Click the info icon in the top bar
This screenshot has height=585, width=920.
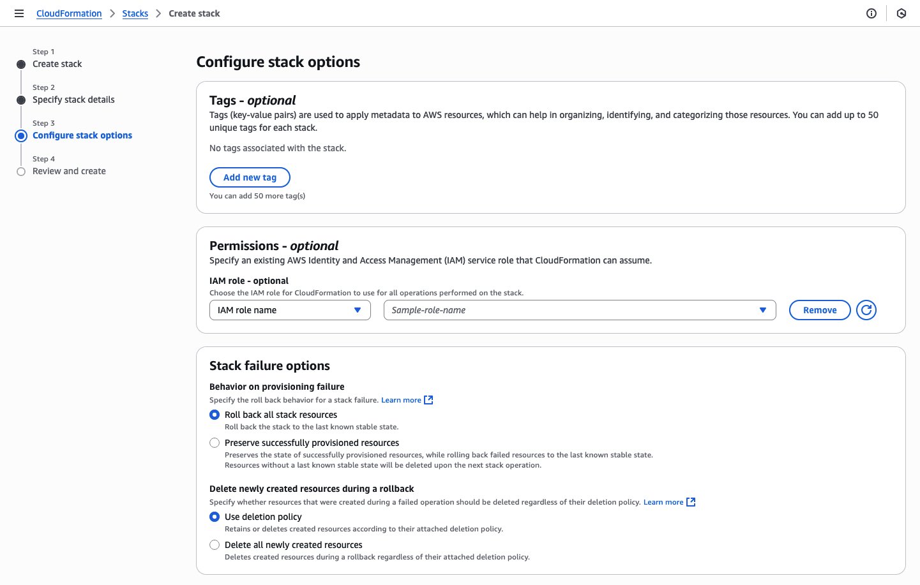click(x=871, y=13)
